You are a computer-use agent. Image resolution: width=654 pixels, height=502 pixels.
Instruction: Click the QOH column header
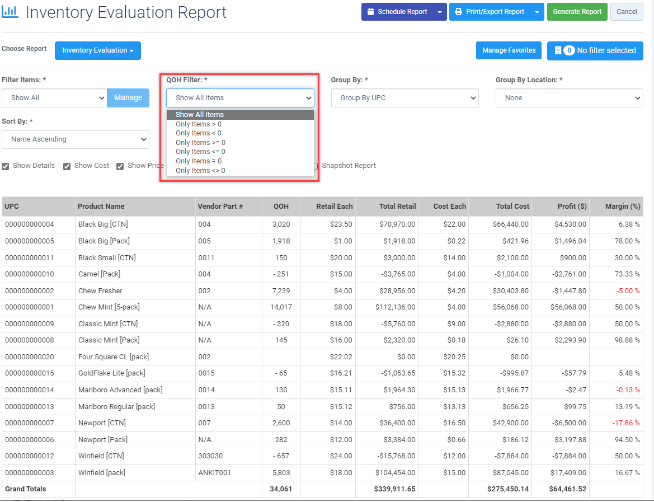tap(281, 207)
